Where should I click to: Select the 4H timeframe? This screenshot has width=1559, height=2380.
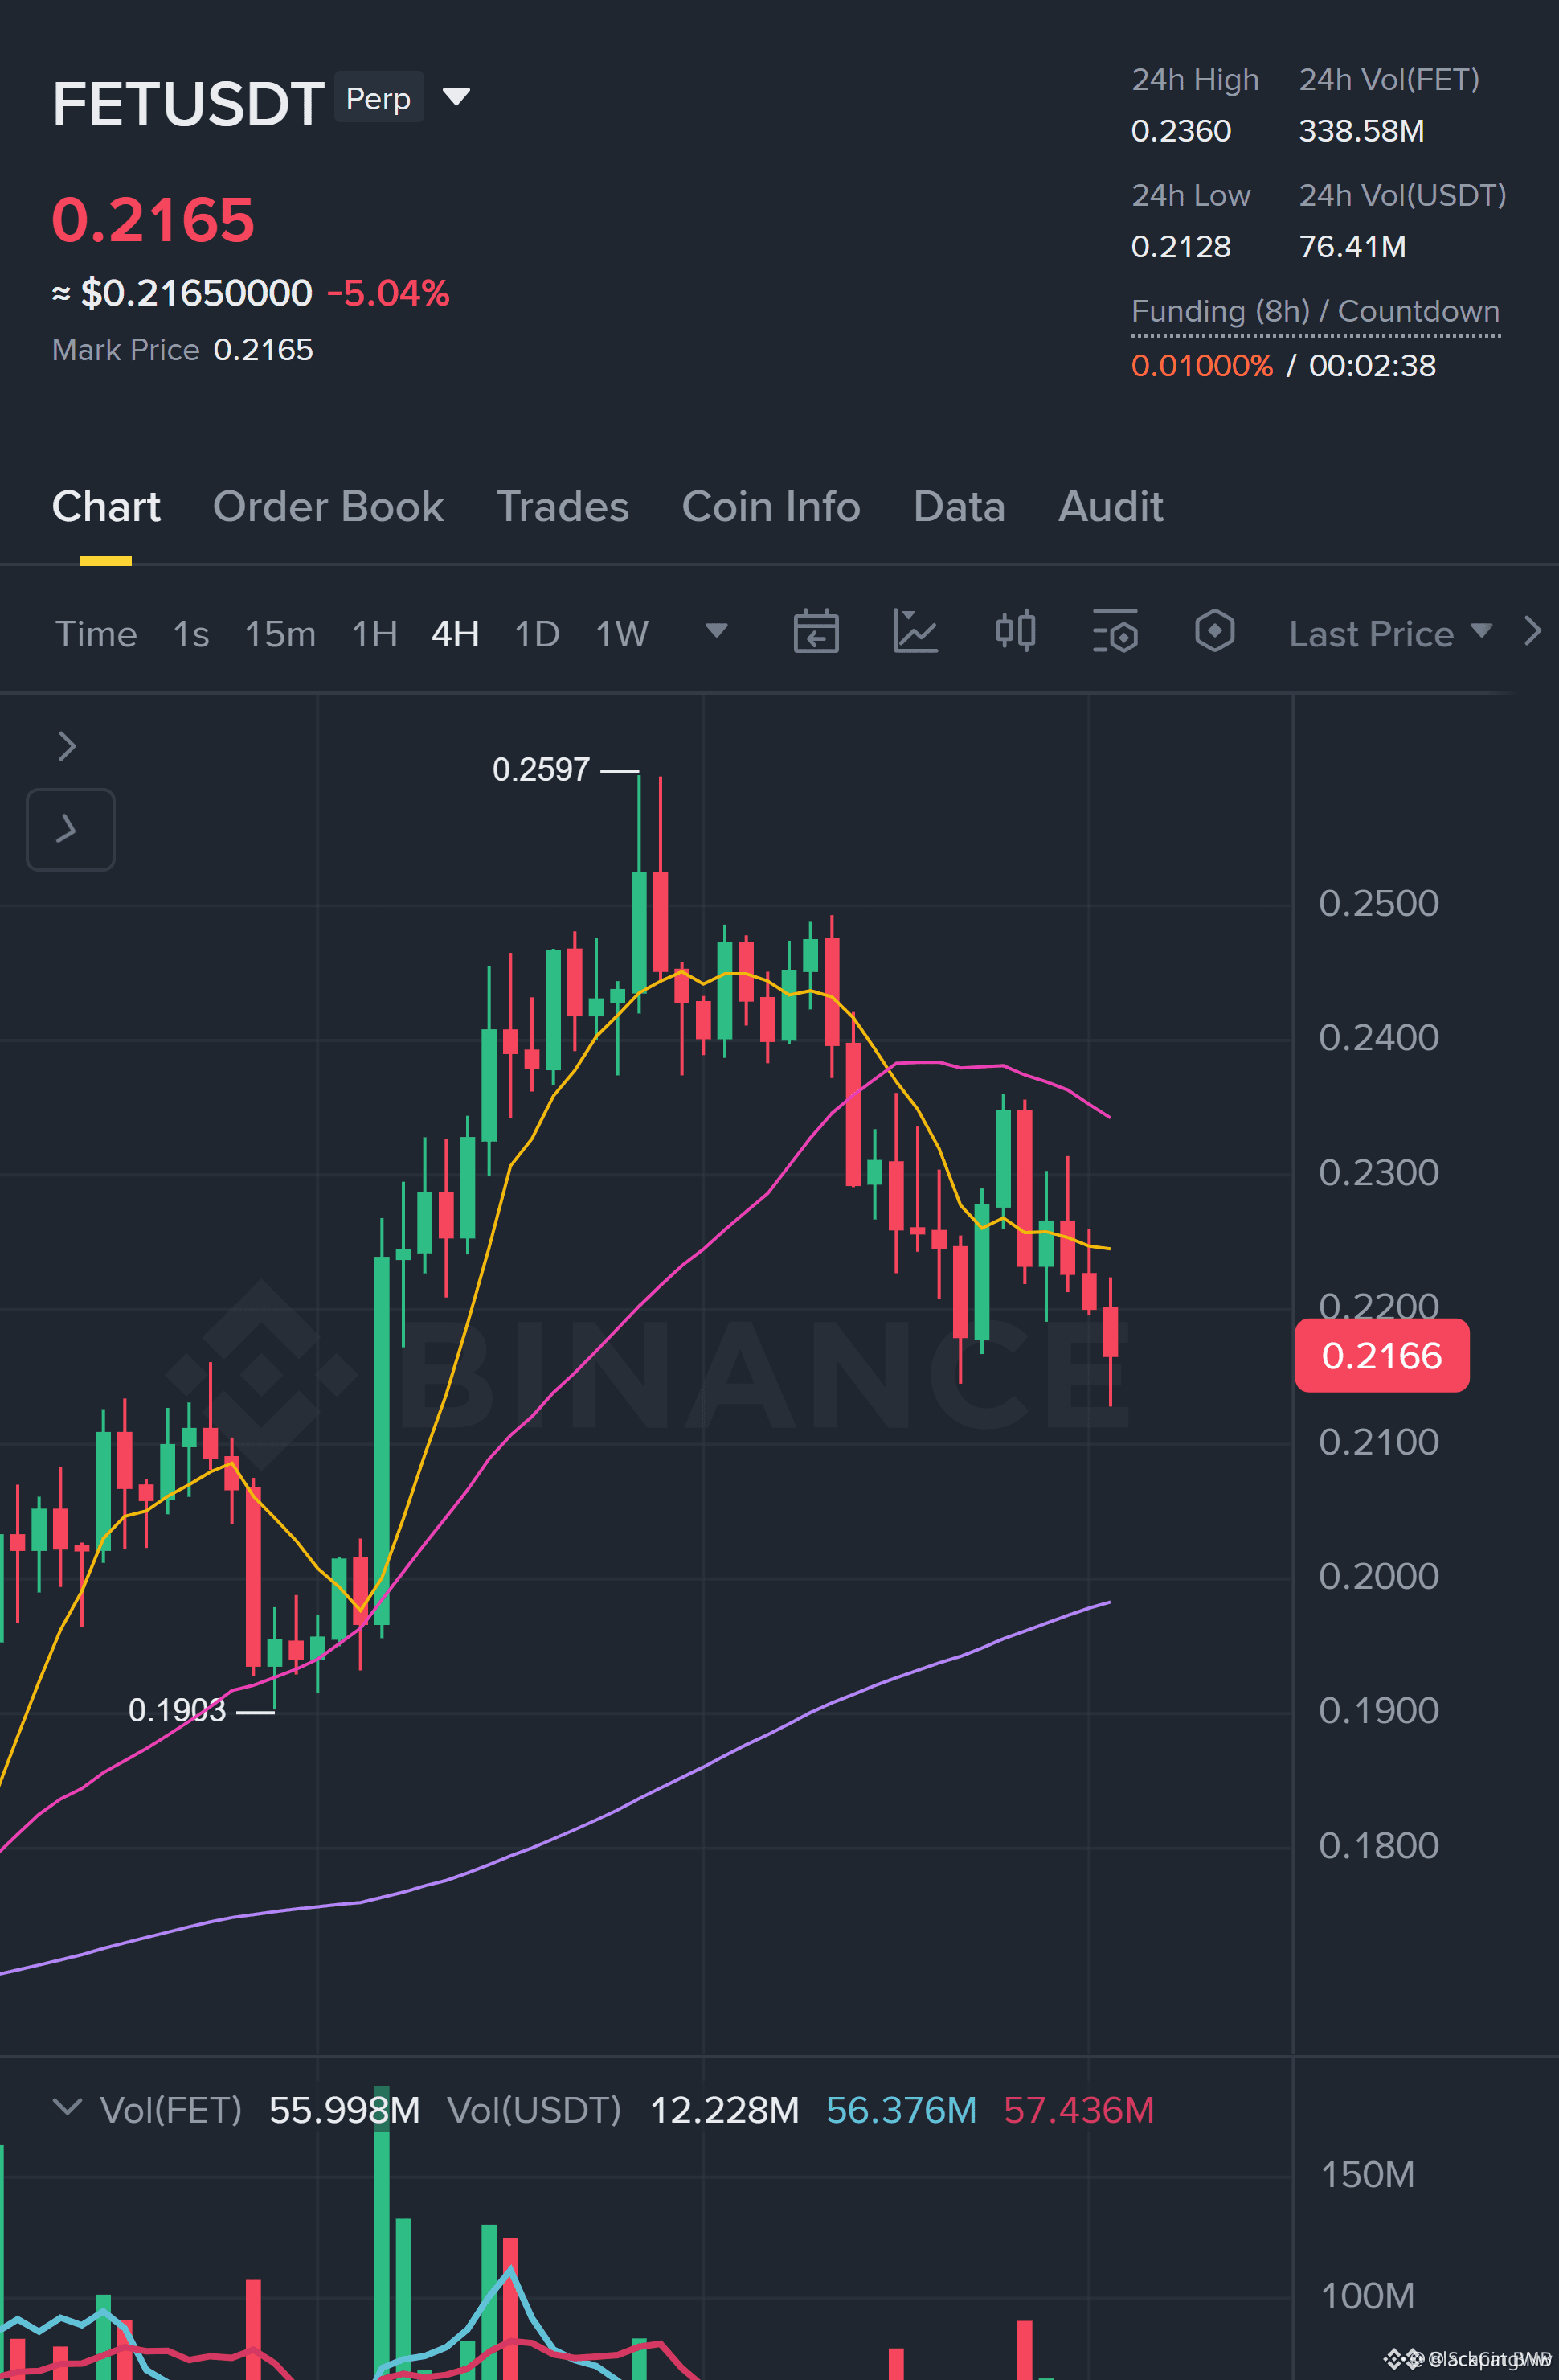(x=455, y=634)
